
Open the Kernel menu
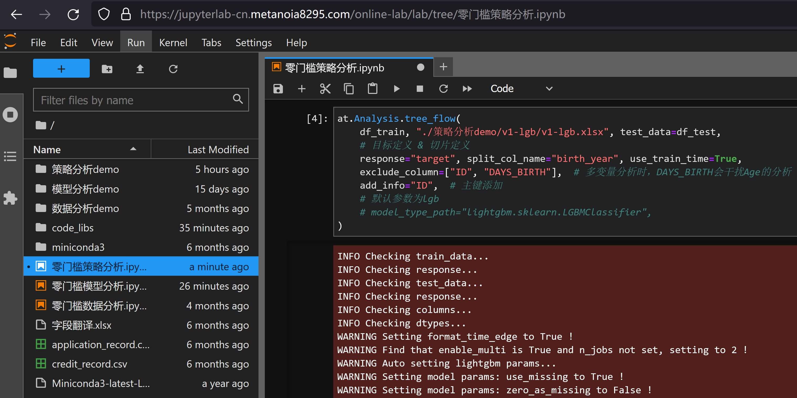pos(173,43)
